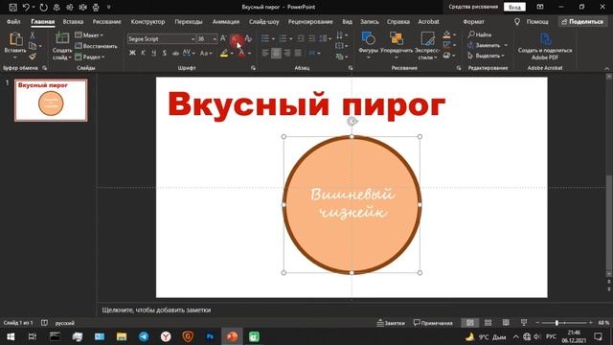This screenshot has width=613, height=345.
Task: Cut the selection with the scissors icon
Action: pyautogui.click(x=33, y=35)
